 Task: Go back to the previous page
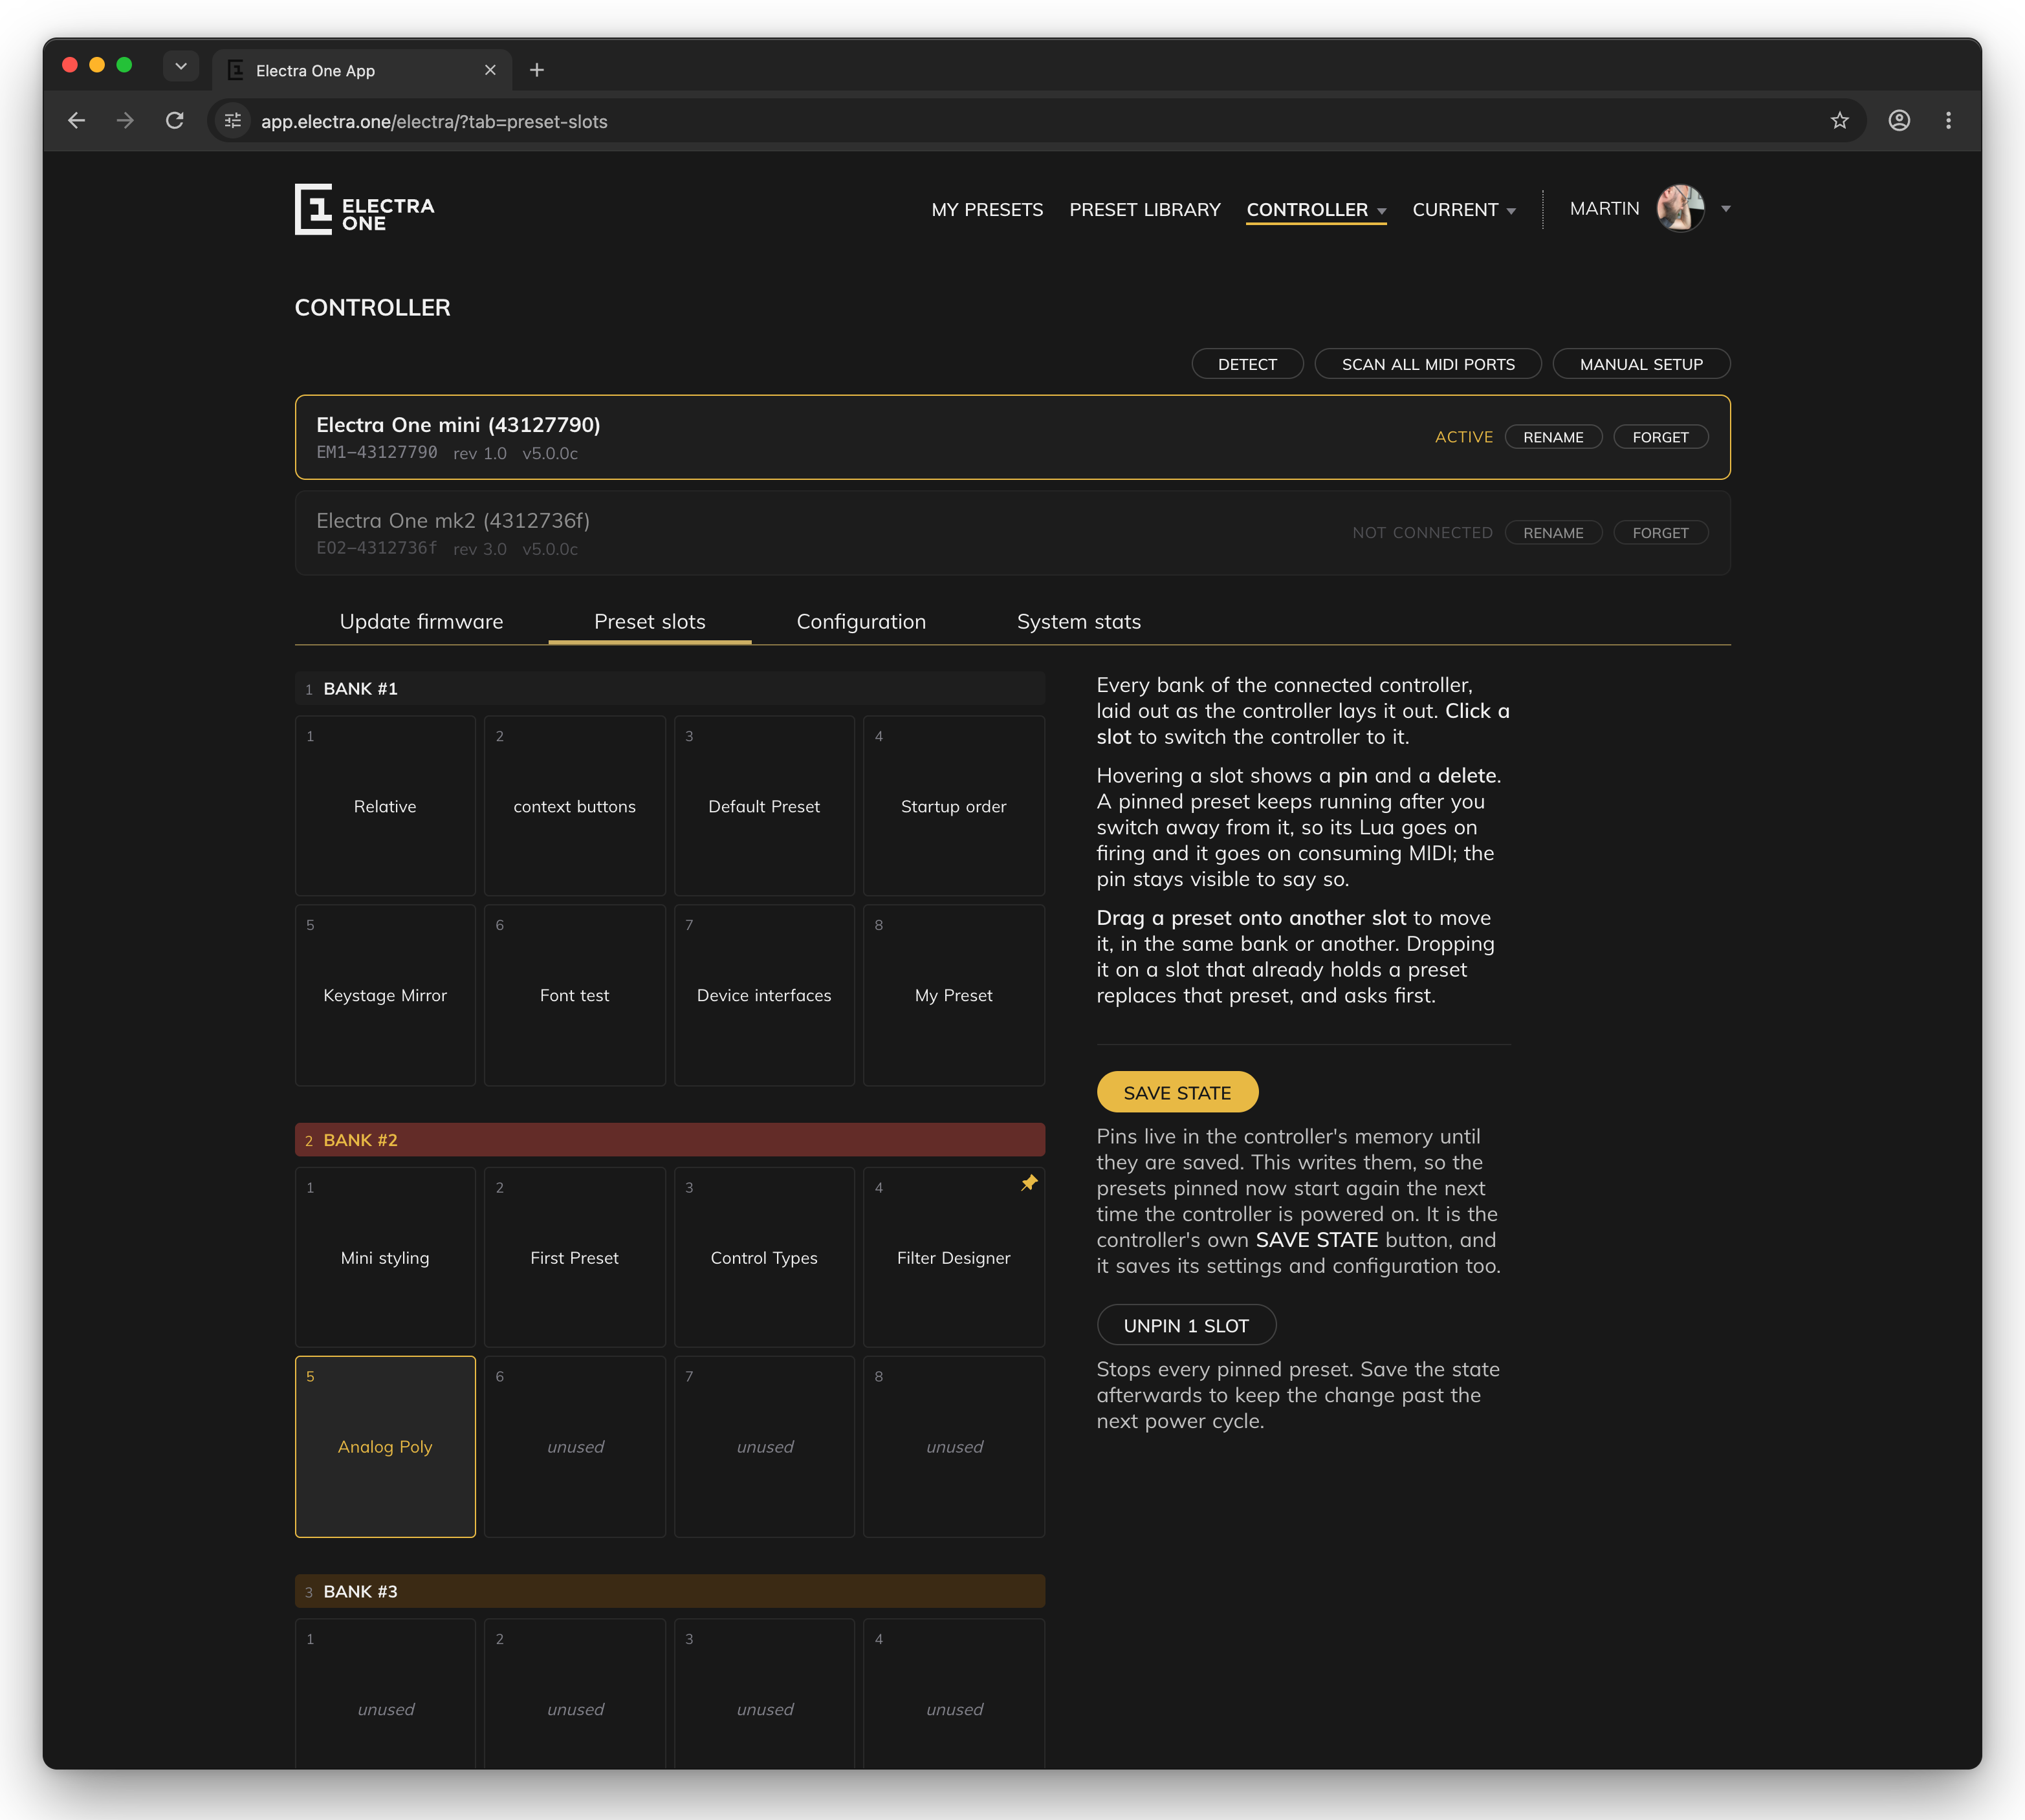pyautogui.click(x=77, y=121)
